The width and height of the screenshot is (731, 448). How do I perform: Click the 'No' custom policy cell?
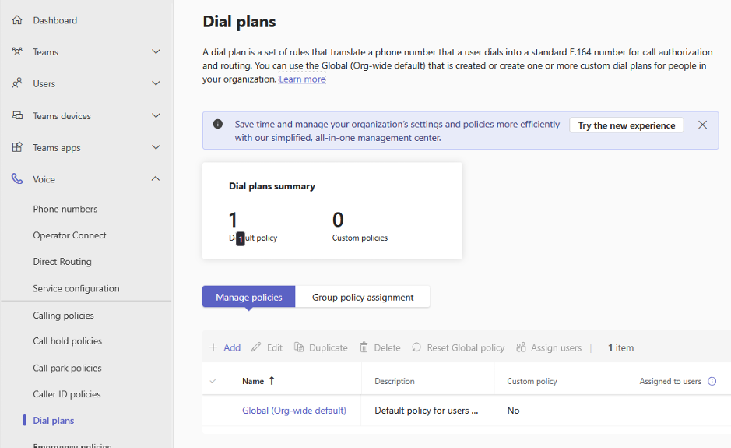click(513, 410)
